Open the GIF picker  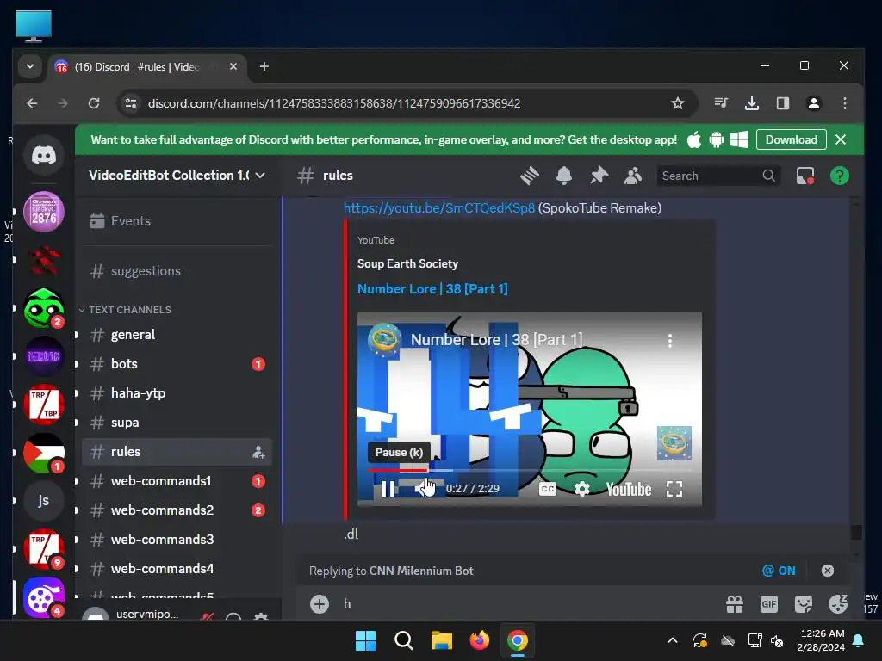pyautogui.click(x=769, y=604)
